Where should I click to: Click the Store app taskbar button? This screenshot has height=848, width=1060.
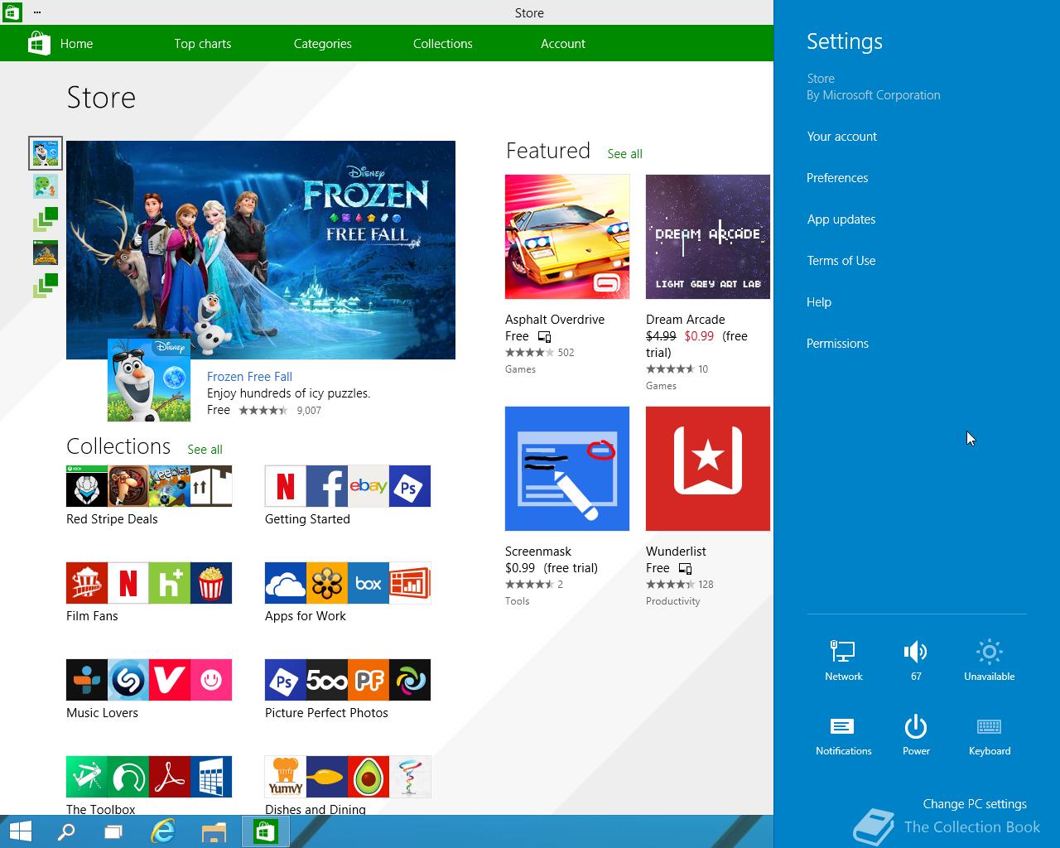265,831
